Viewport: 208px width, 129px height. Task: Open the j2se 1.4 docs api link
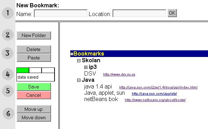tap(158, 87)
